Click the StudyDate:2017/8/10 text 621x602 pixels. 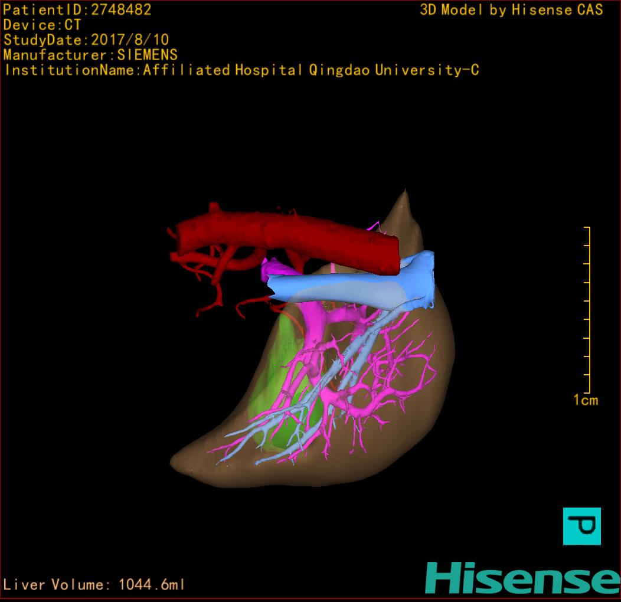click(86, 40)
